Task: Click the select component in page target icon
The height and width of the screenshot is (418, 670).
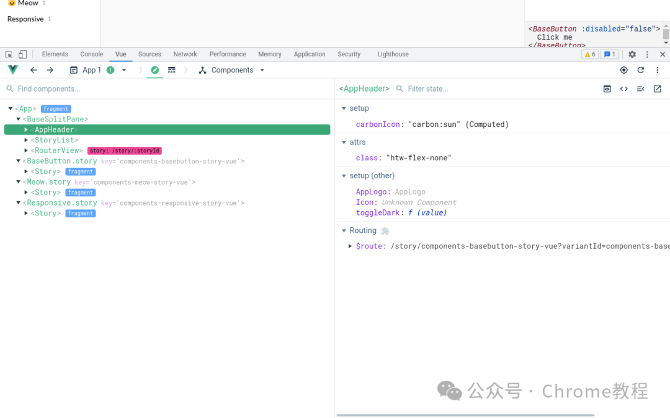Action: point(624,70)
